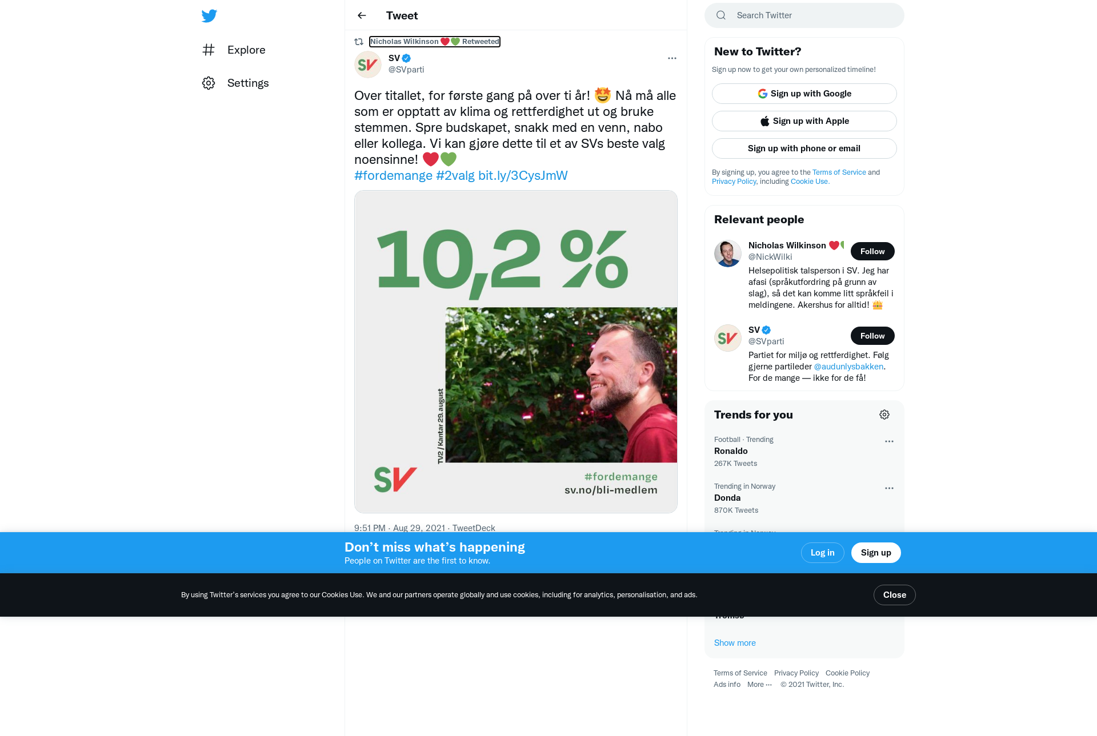The image size is (1097, 736).
Task: Follow Nicholas Wilkinson
Action: pyautogui.click(x=872, y=251)
